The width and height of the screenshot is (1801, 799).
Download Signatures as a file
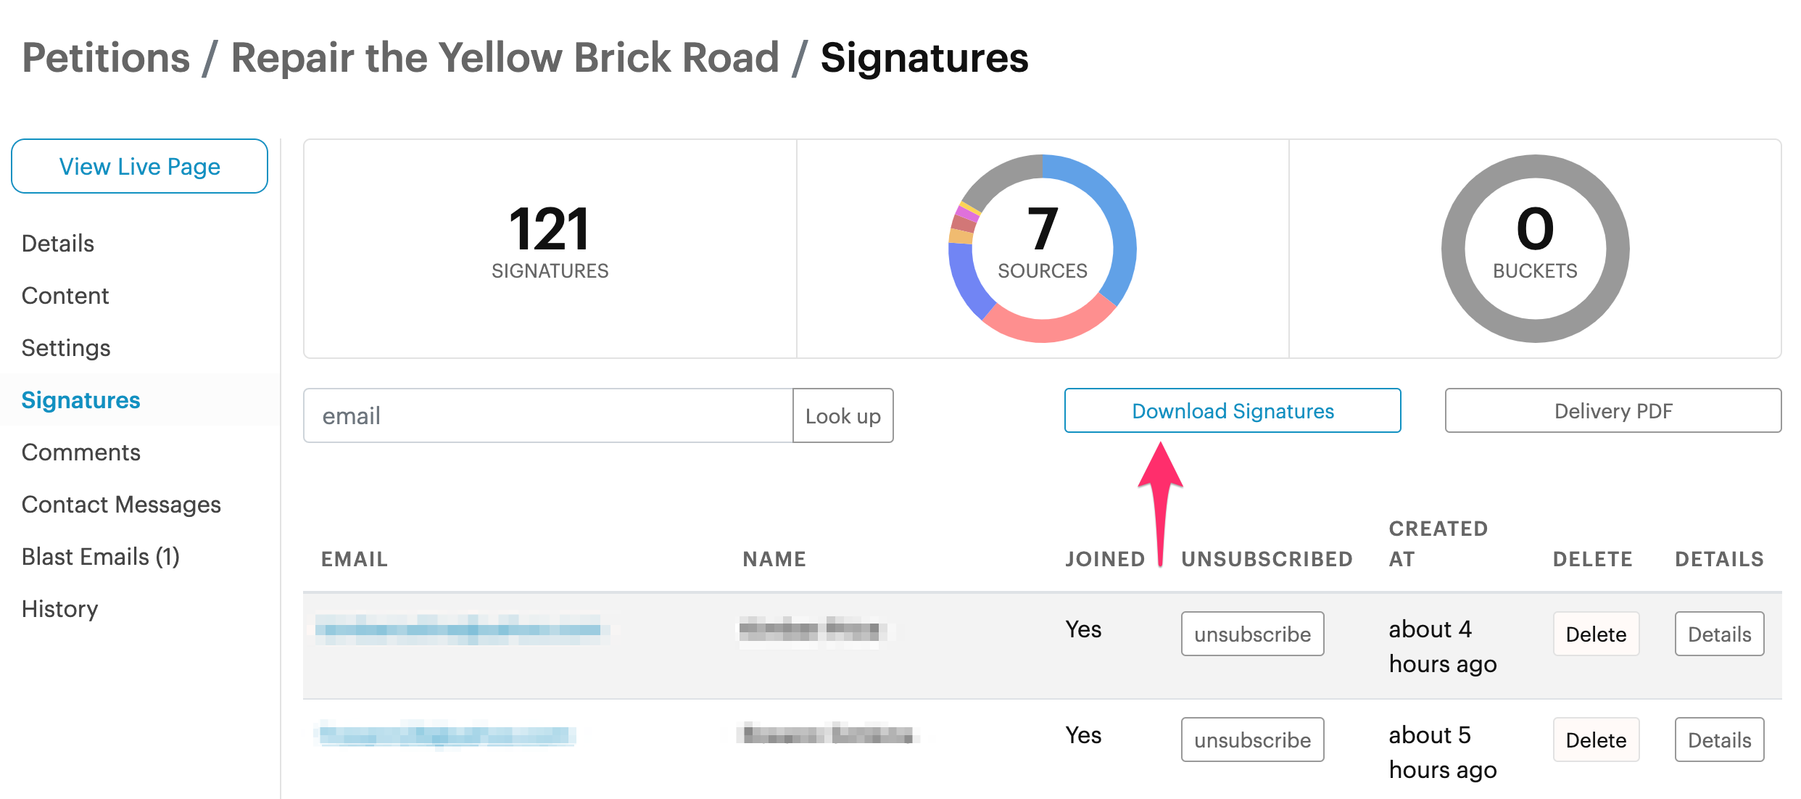click(1233, 410)
